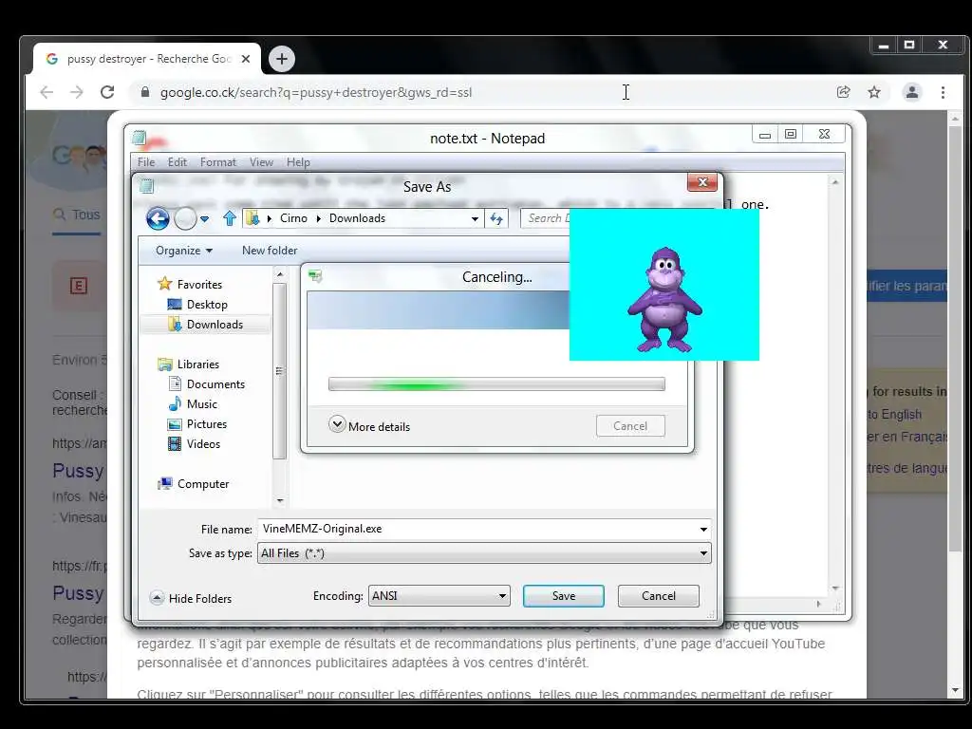Expand More details in Canceling dialog
Viewport: 972px width, 729px height.
[x=369, y=426]
